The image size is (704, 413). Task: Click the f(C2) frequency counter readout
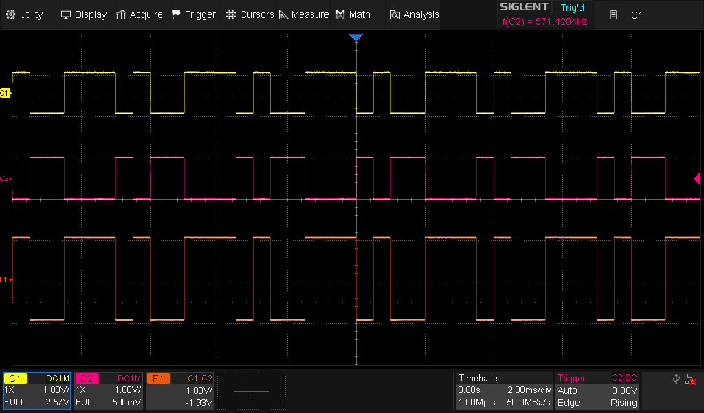(544, 21)
